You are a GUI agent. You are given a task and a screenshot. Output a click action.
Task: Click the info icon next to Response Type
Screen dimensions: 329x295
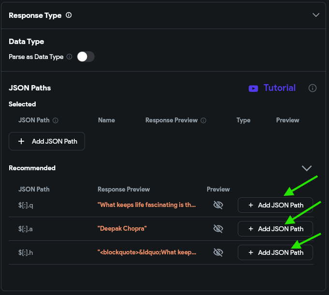coord(69,15)
